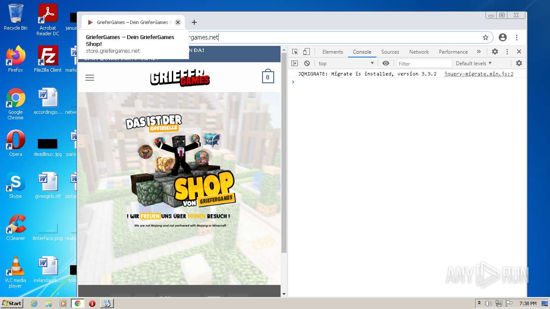Screen dimensions: 550x309
Task: Open the jquery-migrate.min.js:2 source link
Action: [x=479, y=74]
